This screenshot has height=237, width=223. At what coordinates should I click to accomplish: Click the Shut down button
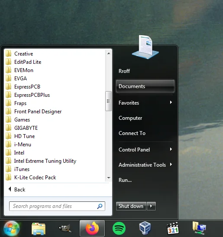(131, 206)
